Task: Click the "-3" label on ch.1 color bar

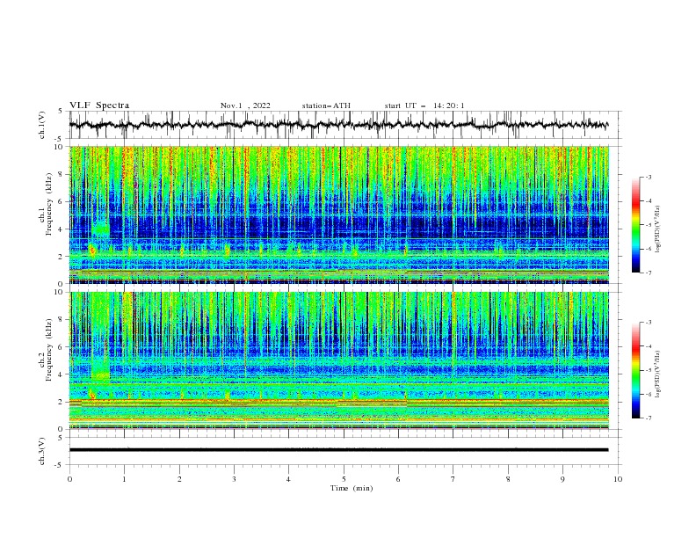Action: pyautogui.click(x=649, y=177)
